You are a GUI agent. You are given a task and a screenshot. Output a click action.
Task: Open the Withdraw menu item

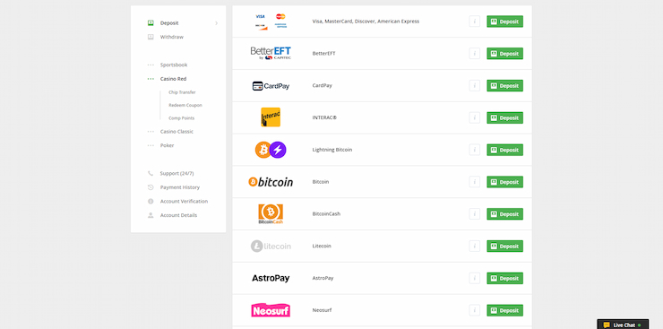click(x=172, y=38)
